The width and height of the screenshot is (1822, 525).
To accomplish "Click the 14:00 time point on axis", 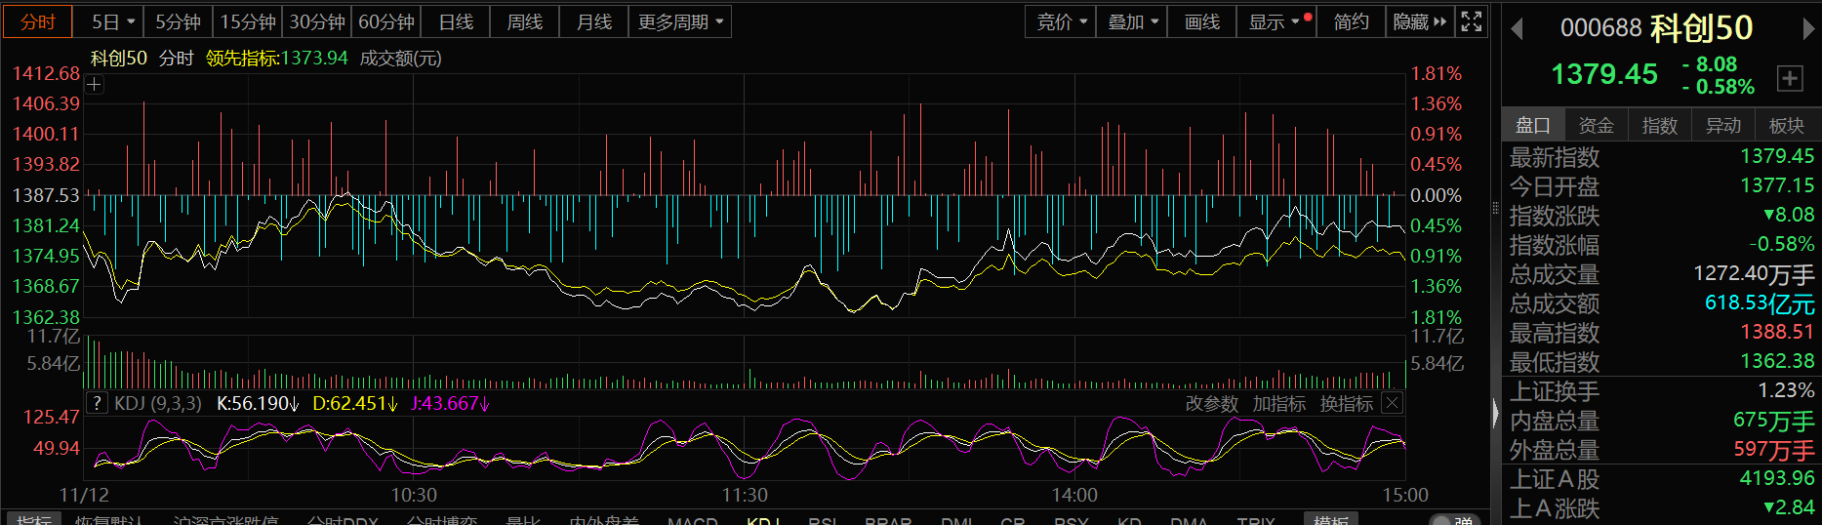I will tap(1074, 495).
